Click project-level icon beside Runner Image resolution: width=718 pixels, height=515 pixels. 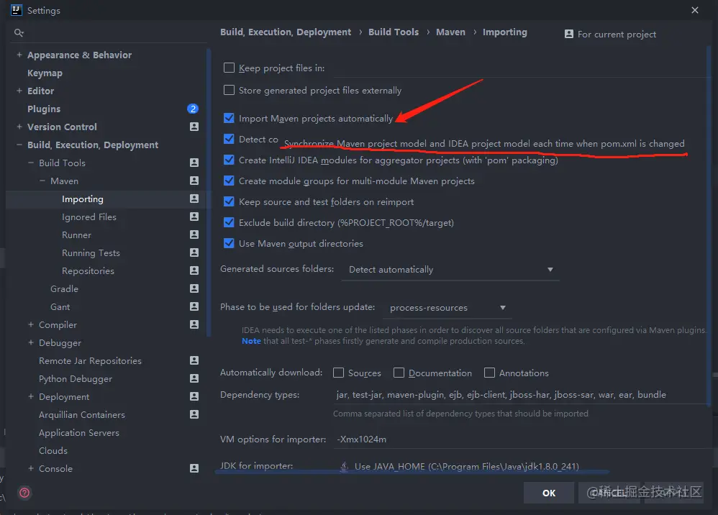coord(194,234)
